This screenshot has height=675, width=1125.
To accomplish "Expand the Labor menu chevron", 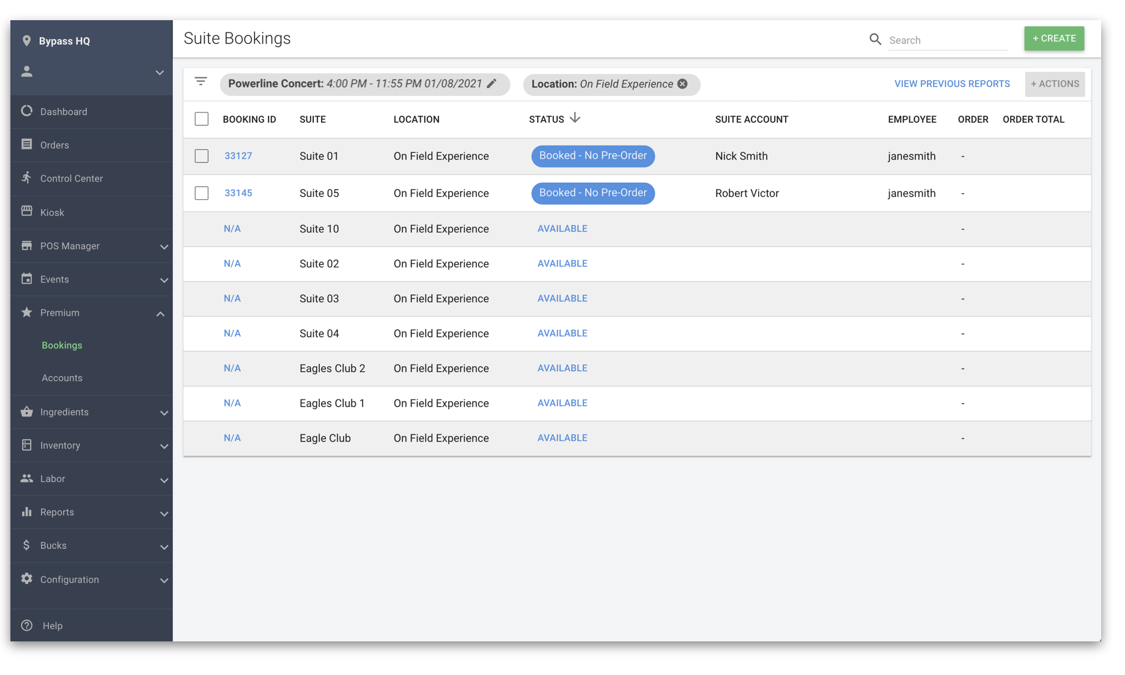I will click(164, 480).
